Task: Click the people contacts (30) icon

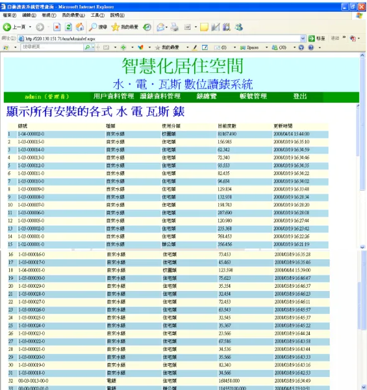Action: (x=279, y=47)
